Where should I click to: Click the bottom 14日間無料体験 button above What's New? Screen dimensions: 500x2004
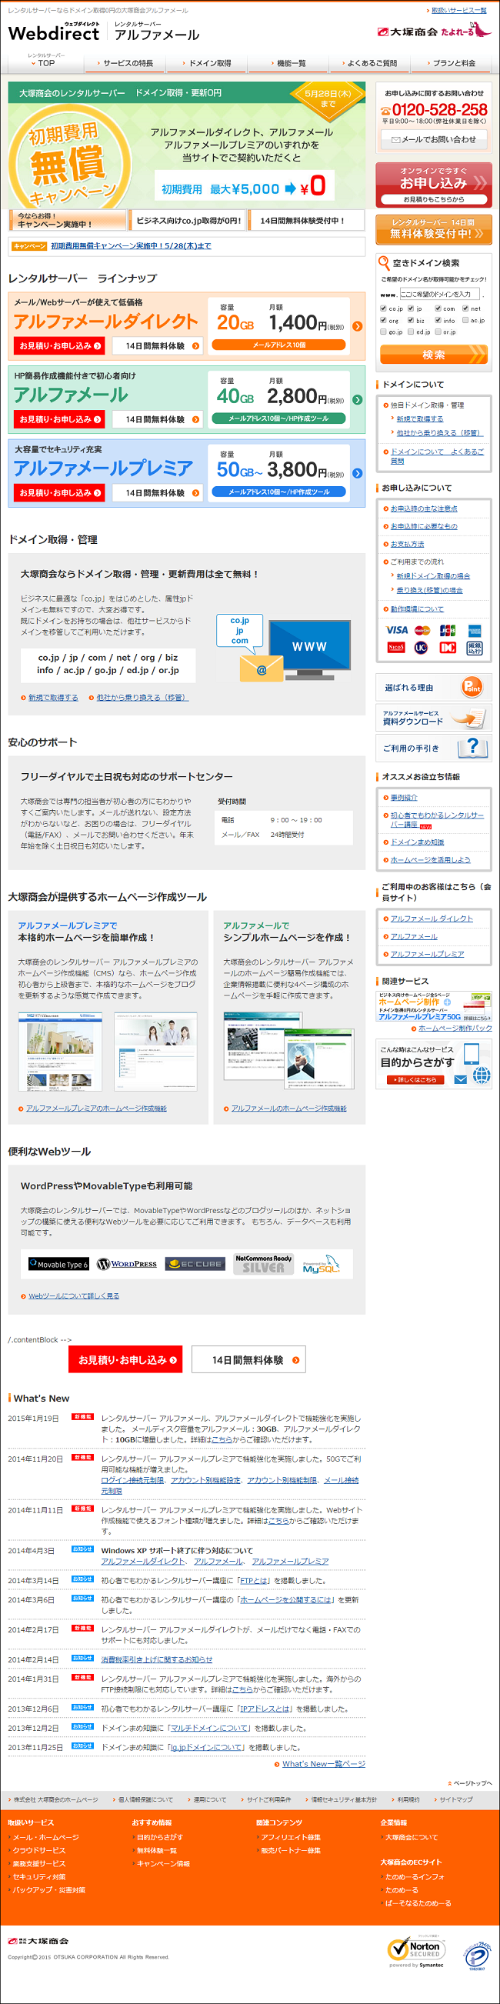point(248,1361)
